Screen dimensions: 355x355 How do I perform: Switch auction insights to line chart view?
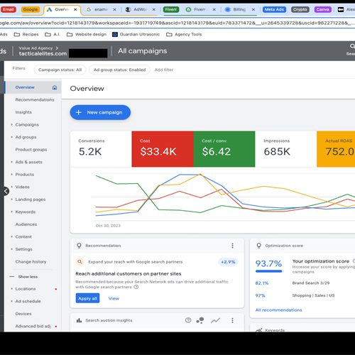coord(215,320)
